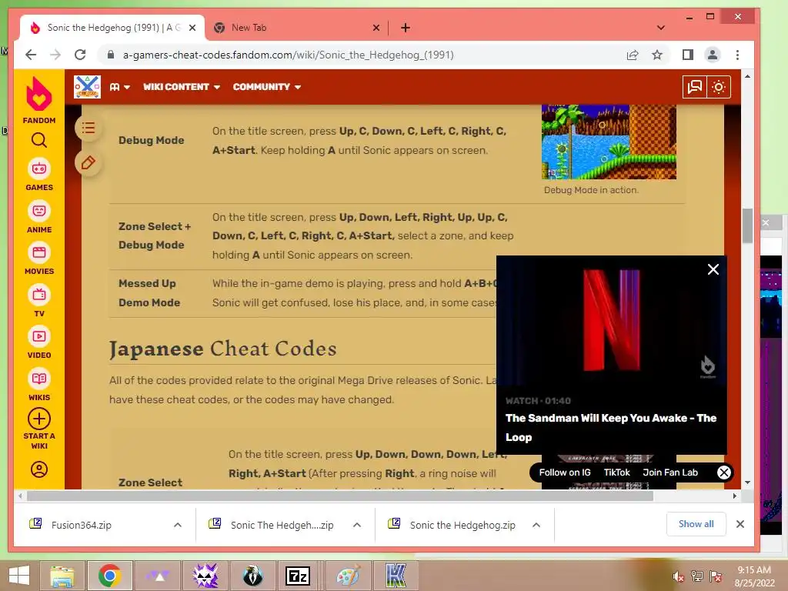
Task: Open the table of contents list icon
Action: (88, 128)
